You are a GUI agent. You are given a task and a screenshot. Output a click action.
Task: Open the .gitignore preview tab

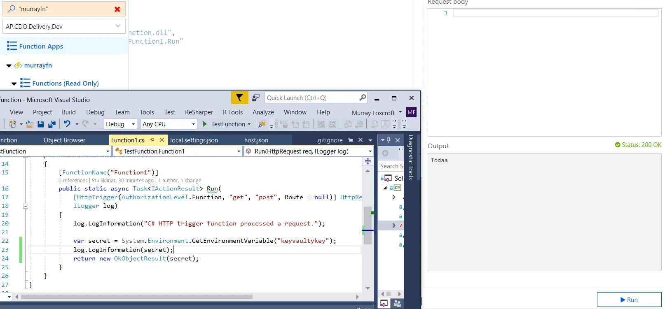[x=330, y=140]
